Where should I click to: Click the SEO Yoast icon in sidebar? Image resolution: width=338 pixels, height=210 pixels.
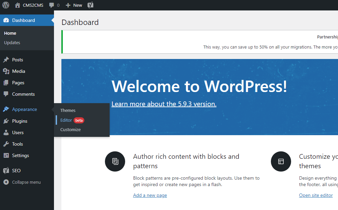[x=6, y=171]
